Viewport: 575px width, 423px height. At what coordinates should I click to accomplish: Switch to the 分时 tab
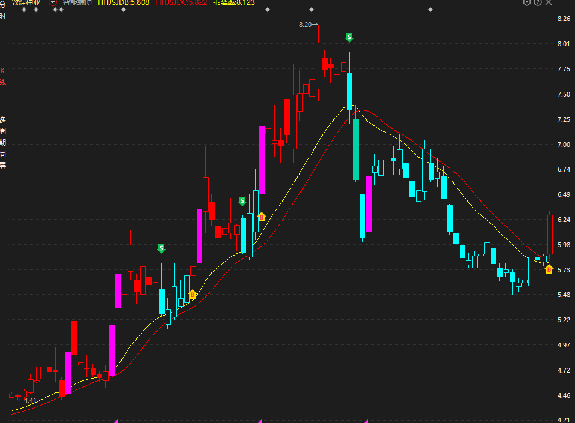(x=3, y=10)
